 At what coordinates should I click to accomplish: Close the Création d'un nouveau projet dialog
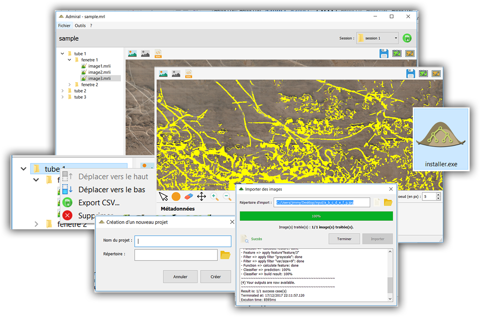[x=232, y=222]
